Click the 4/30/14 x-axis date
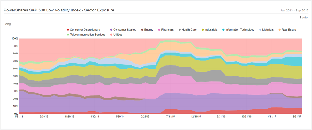Screen dimensions: 312x130 click(x=95, y=117)
